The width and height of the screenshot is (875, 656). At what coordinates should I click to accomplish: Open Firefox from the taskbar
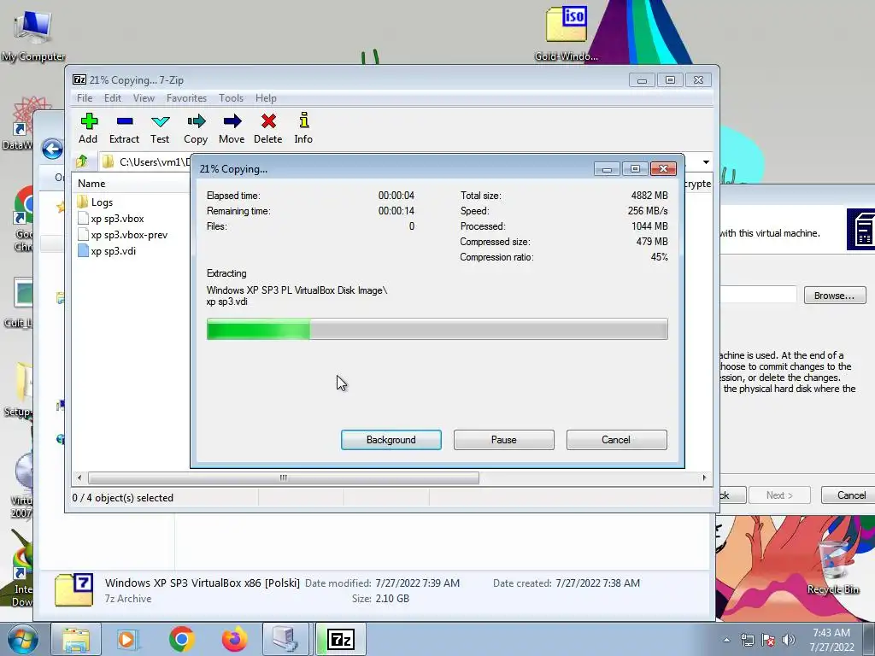tap(235, 639)
